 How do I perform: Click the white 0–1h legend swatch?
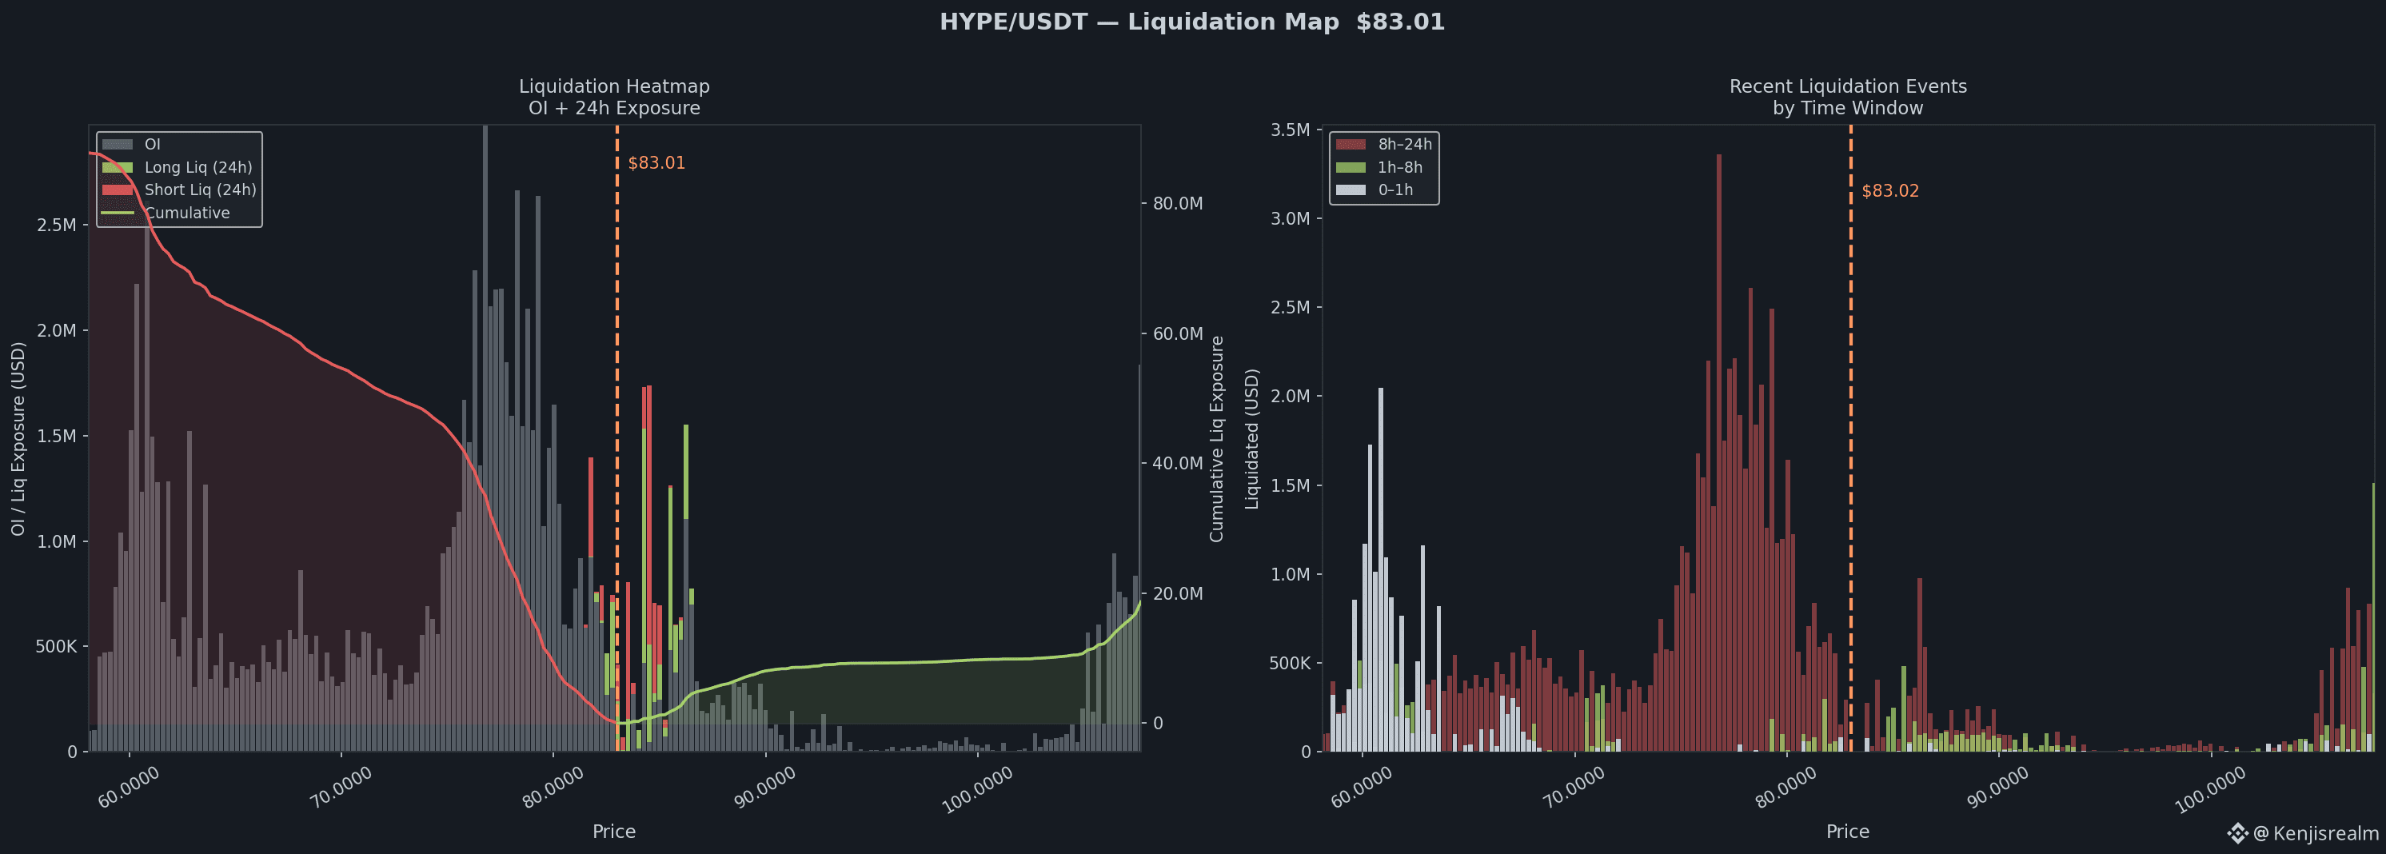tap(1351, 190)
